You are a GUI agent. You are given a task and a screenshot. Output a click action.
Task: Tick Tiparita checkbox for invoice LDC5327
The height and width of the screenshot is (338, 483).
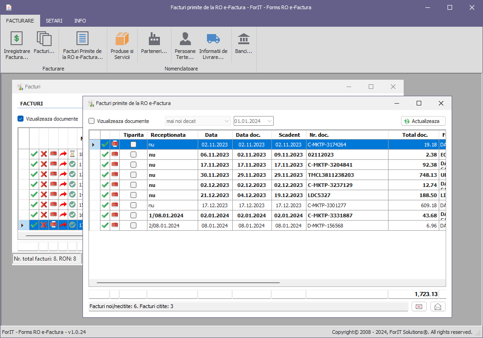click(134, 195)
